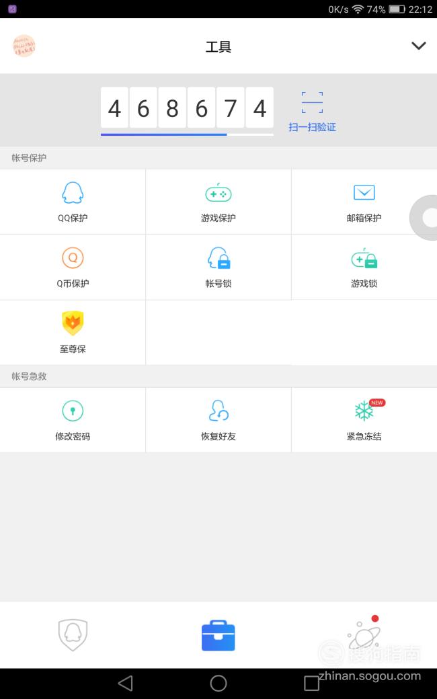Open QQ保护 penguin icon

73,193
